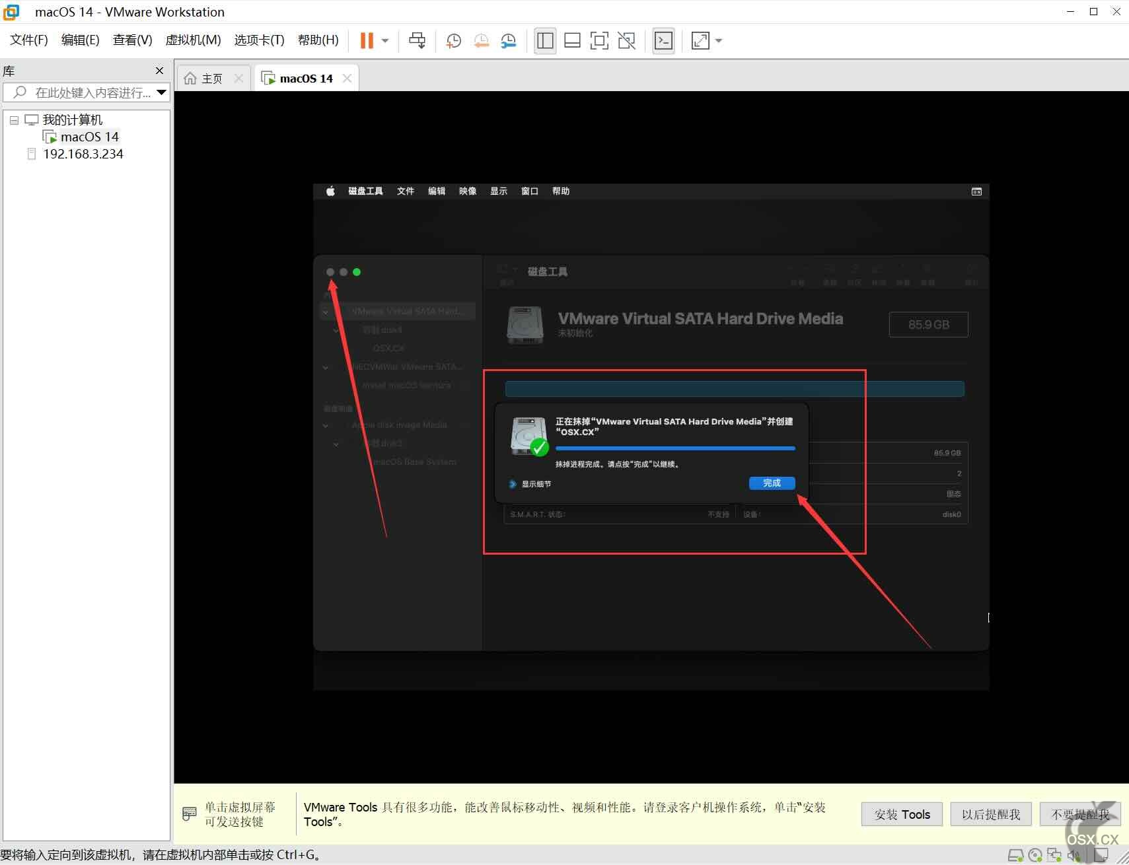Viewport: 1129px width, 865px height.
Task: Send Ctrl+Alt+Del to the virtual machine
Action: click(417, 40)
